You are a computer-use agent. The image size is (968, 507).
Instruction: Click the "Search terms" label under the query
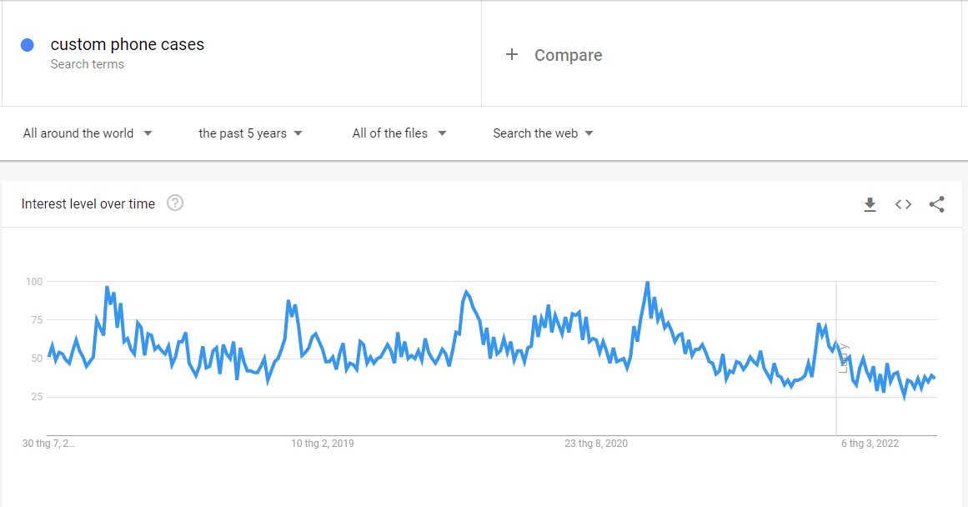[87, 64]
